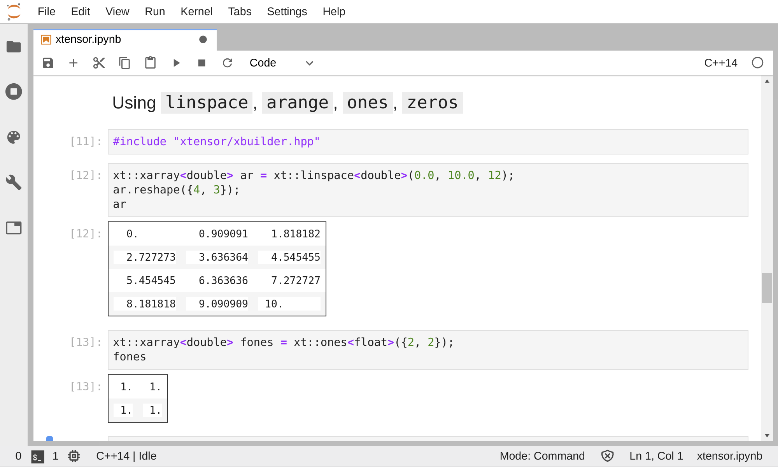Open the file browser sidebar panel
778x467 pixels.
14,47
